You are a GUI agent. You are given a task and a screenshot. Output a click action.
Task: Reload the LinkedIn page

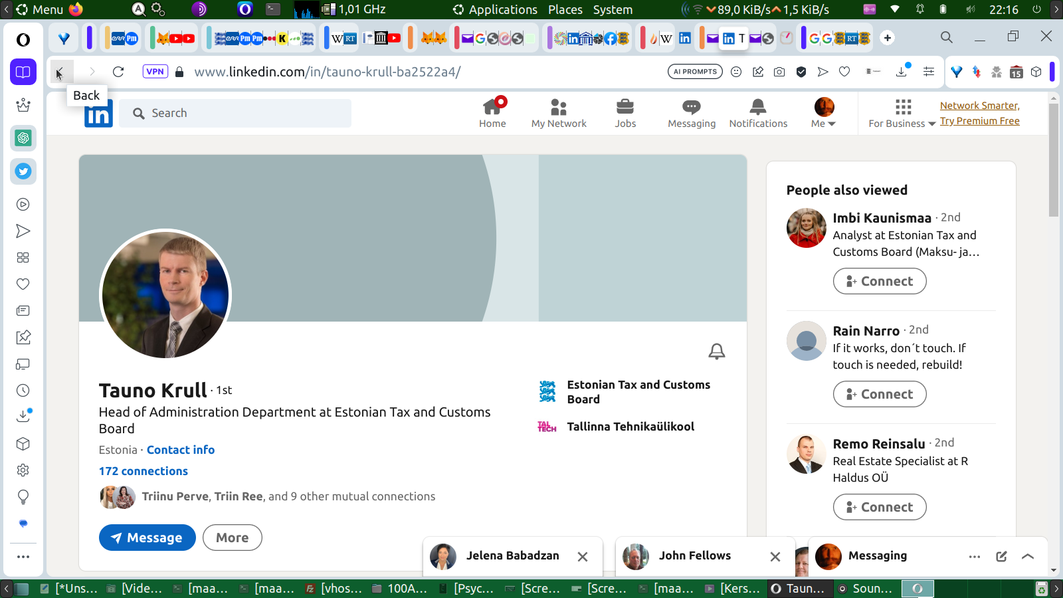(118, 72)
